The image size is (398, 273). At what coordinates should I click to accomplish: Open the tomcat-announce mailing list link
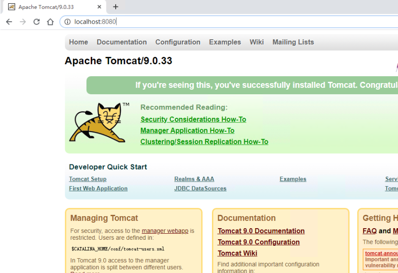pos(381,253)
